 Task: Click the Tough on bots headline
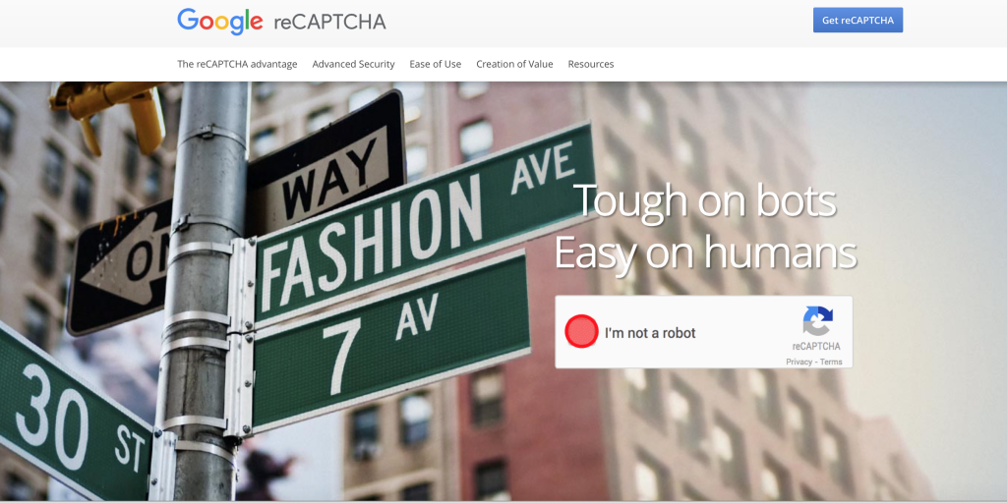pos(704,200)
